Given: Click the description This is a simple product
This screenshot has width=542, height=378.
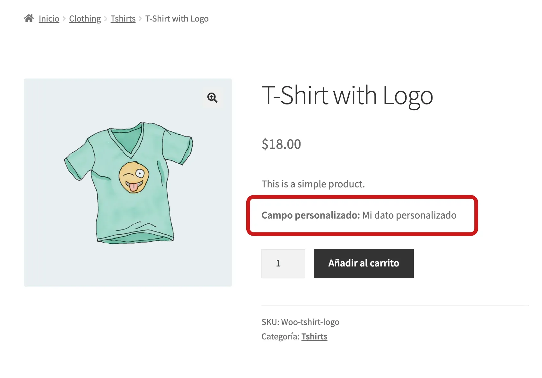Looking at the screenshot, I should [x=313, y=184].
